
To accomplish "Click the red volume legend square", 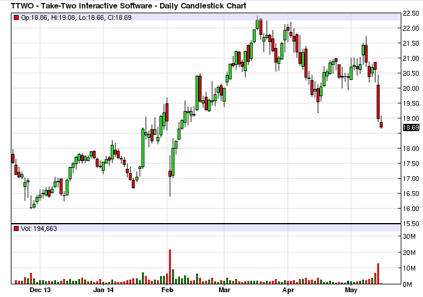I will (x=16, y=228).
